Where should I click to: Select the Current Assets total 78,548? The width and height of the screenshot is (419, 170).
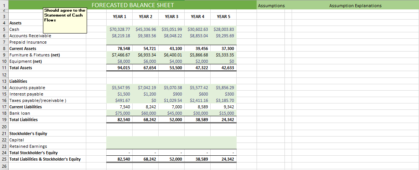[120, 49]
